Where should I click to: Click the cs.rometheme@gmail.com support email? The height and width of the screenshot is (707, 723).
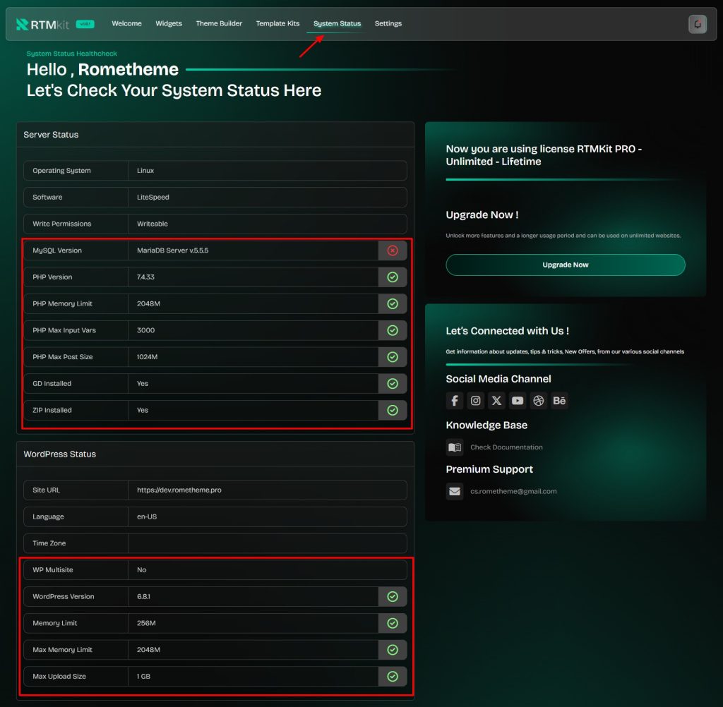(x=513, y=491)
